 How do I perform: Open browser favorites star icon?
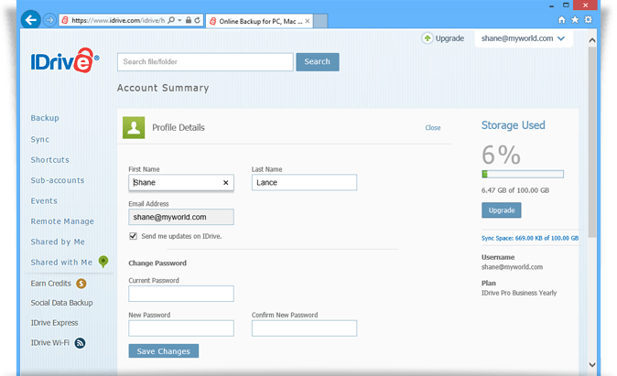point(575,19)
